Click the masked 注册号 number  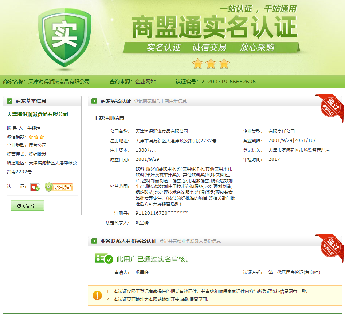click(x=161, y=213)
